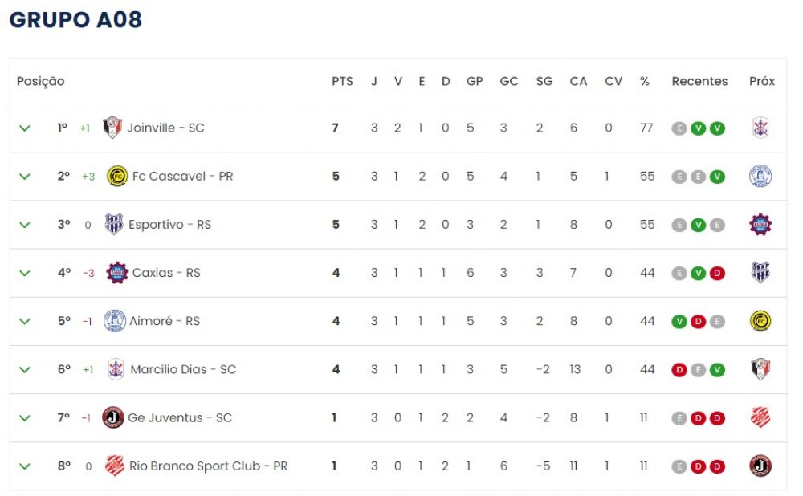Image resolution: width=803 pixels, height=496 pixels.
Task: Click the Recentes column header
Action: [x=699, y=81]
